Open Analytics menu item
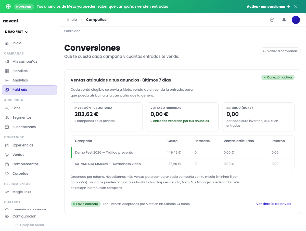 click(29, 80)
